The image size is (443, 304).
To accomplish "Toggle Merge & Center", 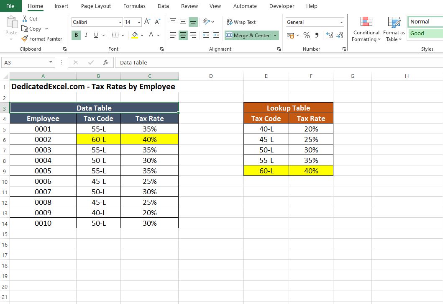I will pyautogui.click(x=248, y=36).
